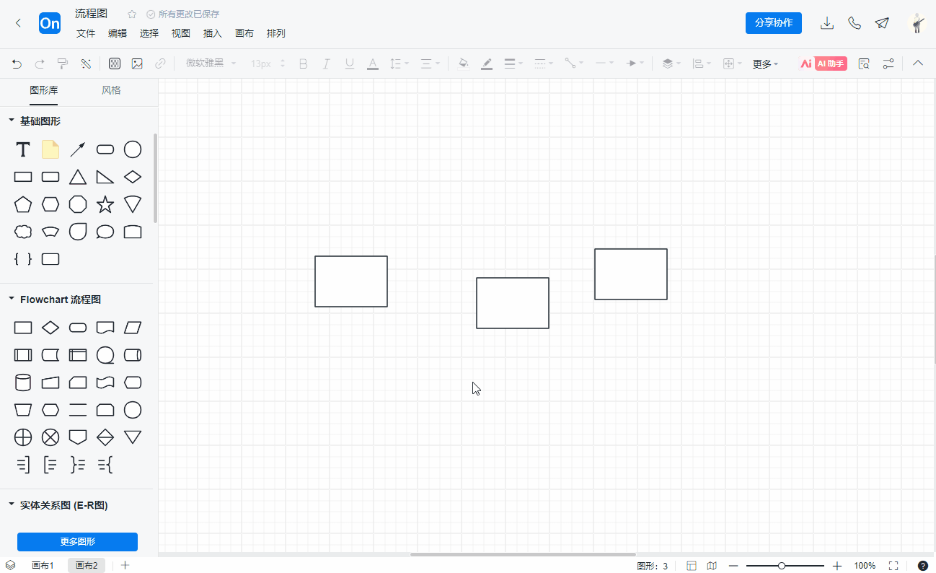Open the AI 助手 assistant
This screenshot has width=936, height=573.
click(823, 64)
